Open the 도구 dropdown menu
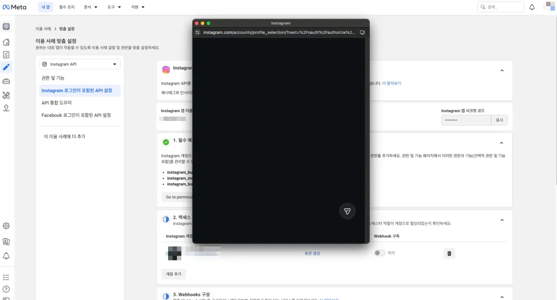 click(x=114, y=7)
